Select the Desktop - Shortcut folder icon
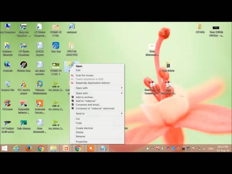The width and height of the screenshot is (232, 174). tap(7, 49)
